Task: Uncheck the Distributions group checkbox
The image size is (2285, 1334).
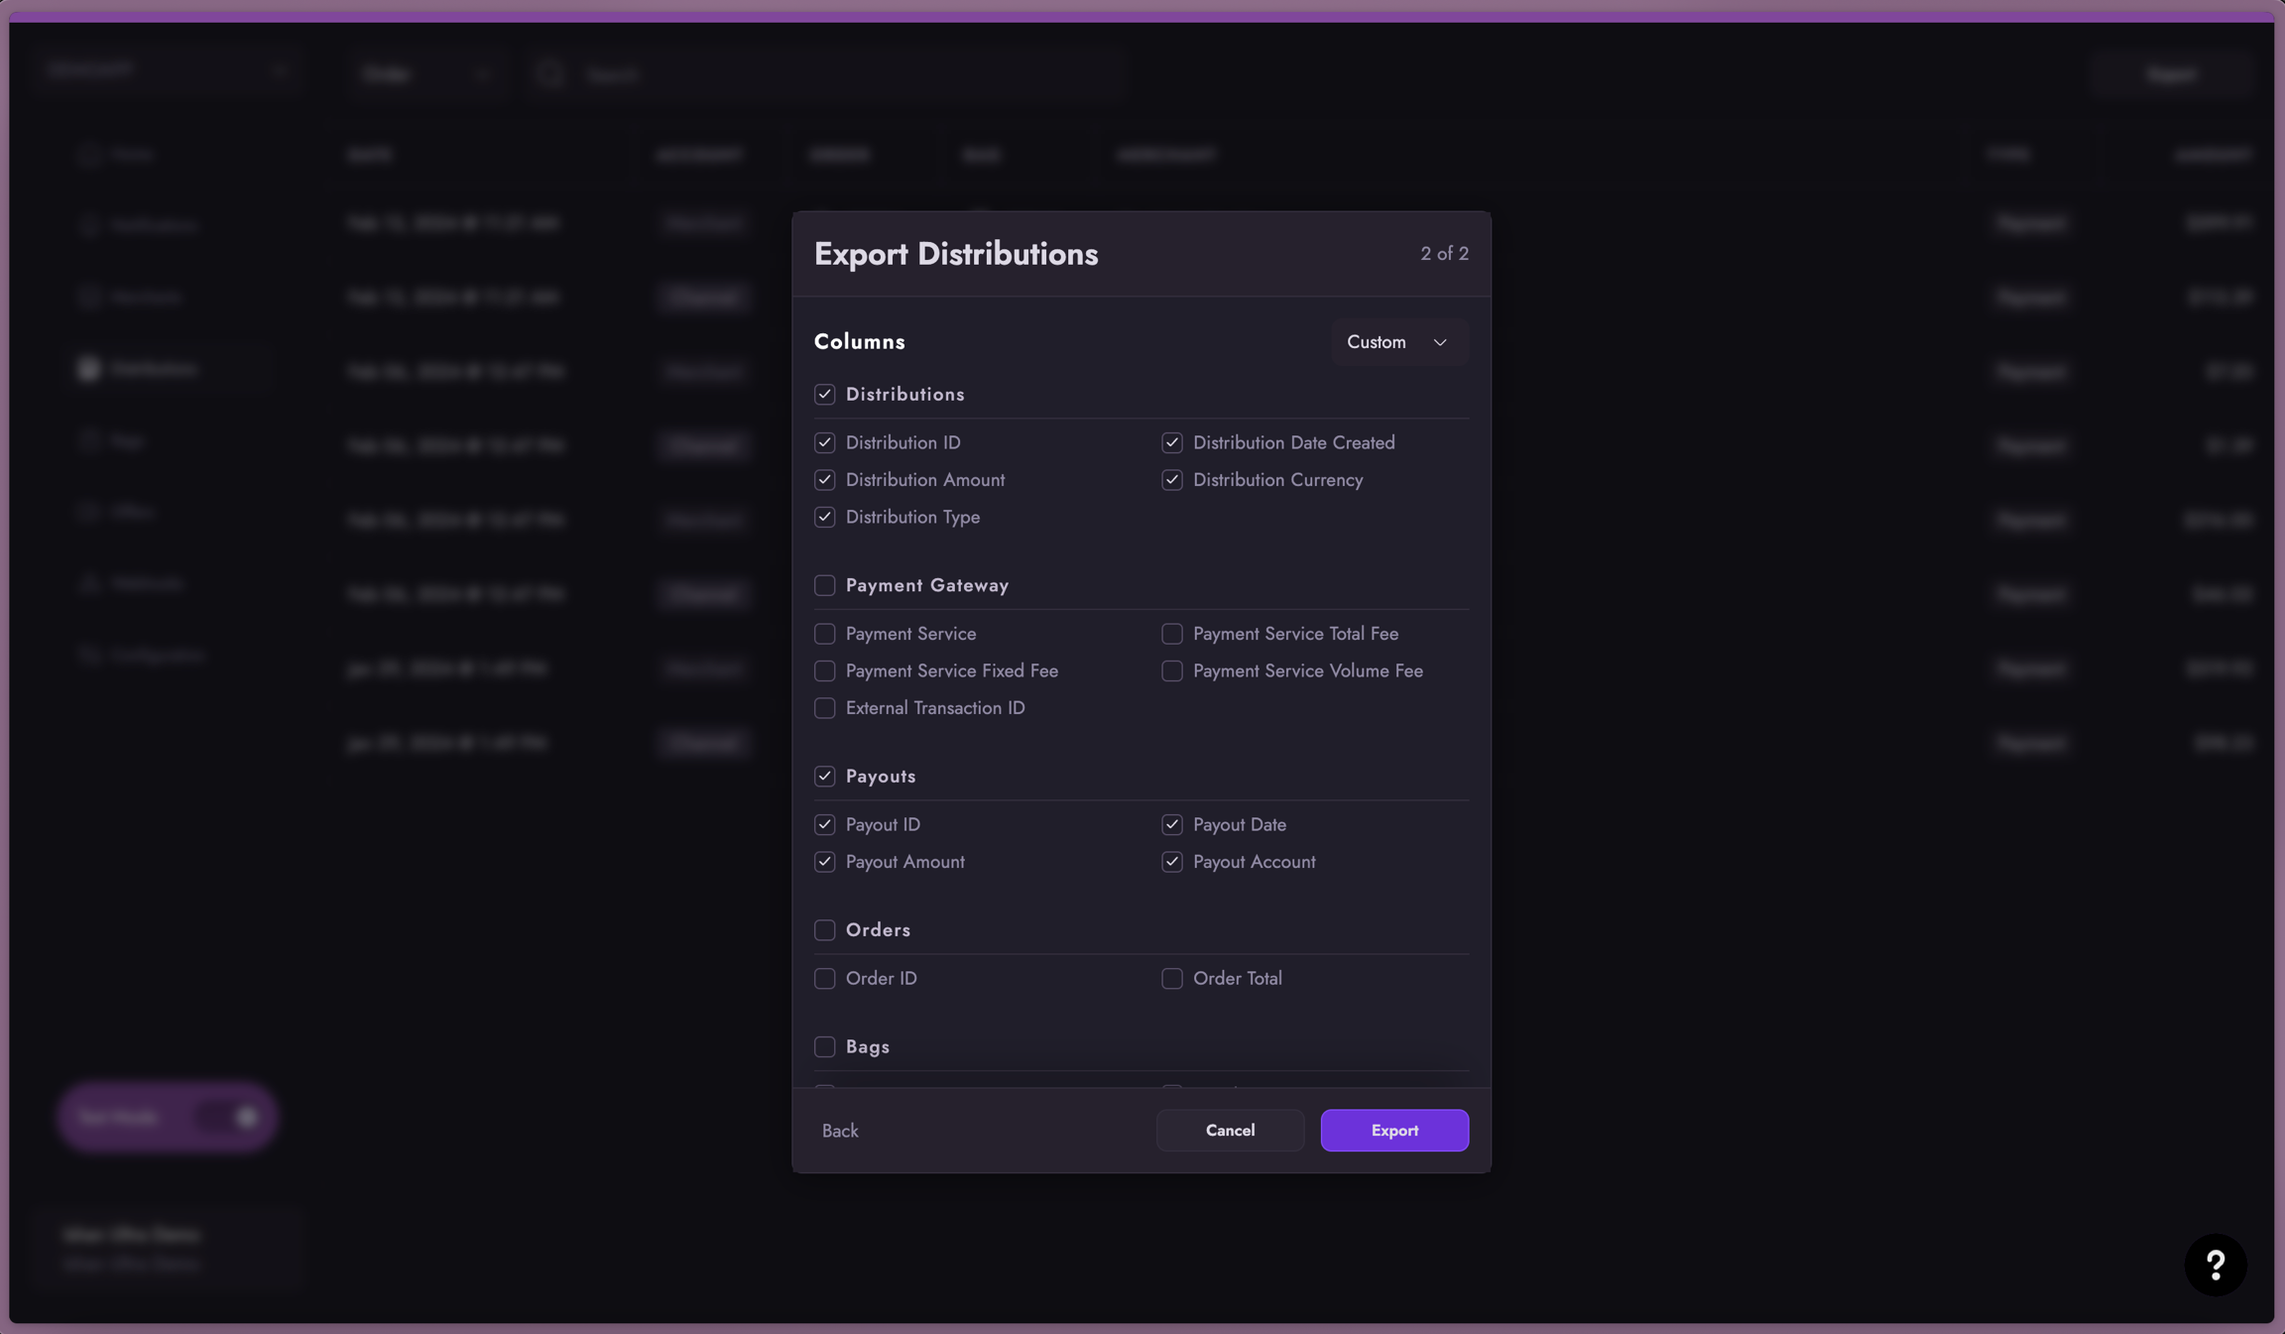Action: [824, 395]
